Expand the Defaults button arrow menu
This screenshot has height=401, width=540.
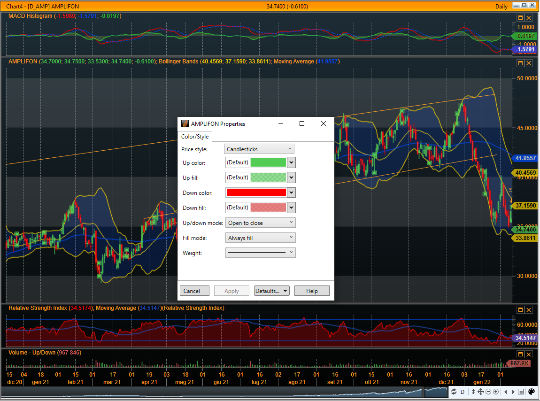[285, 291]
